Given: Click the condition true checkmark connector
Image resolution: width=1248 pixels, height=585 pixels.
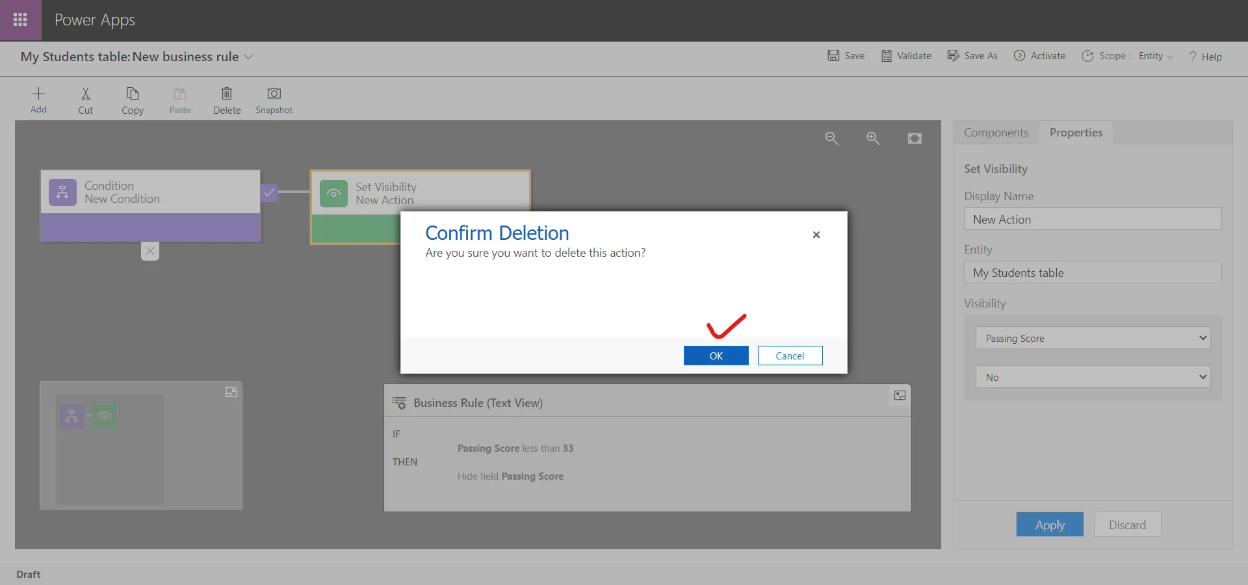Looking at the screenshot, I should [x=269, y=193].
